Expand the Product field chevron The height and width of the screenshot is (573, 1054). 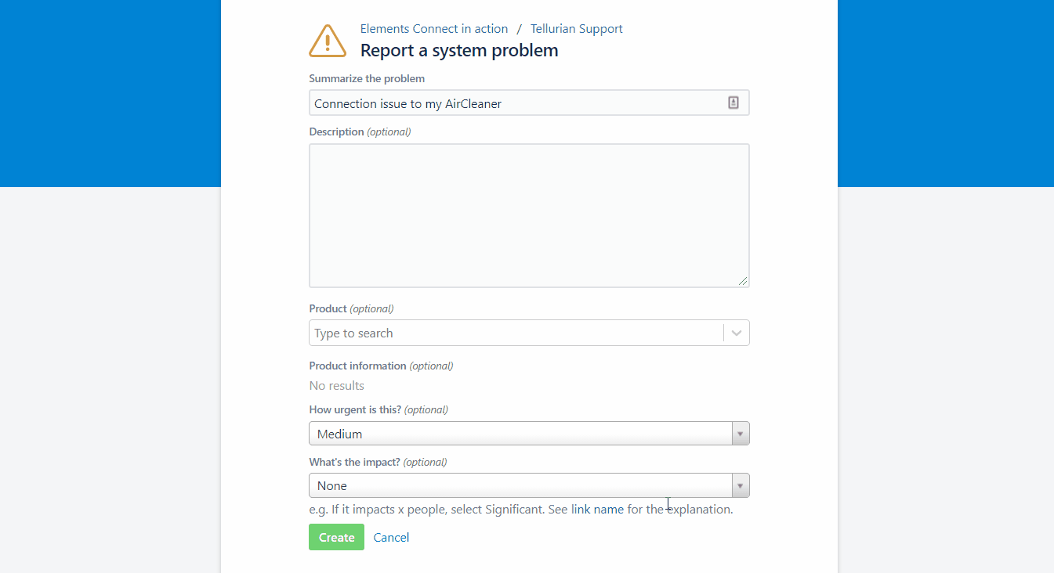click(x=737, y=333)
